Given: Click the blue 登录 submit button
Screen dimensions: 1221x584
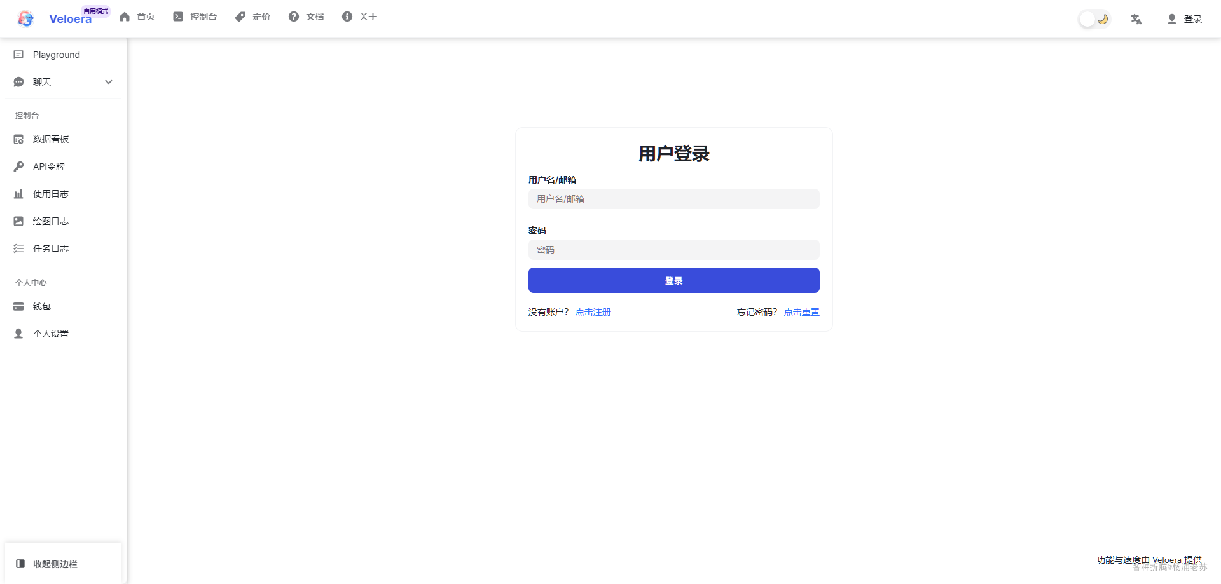Looking at the screenshot, I should tap(673, 280).
